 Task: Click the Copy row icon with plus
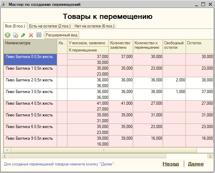tap(15, 35)
